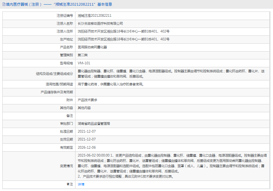Click the 管理类别 label
273x191 pixels.
pyautogui.click(x=67, y=55)
